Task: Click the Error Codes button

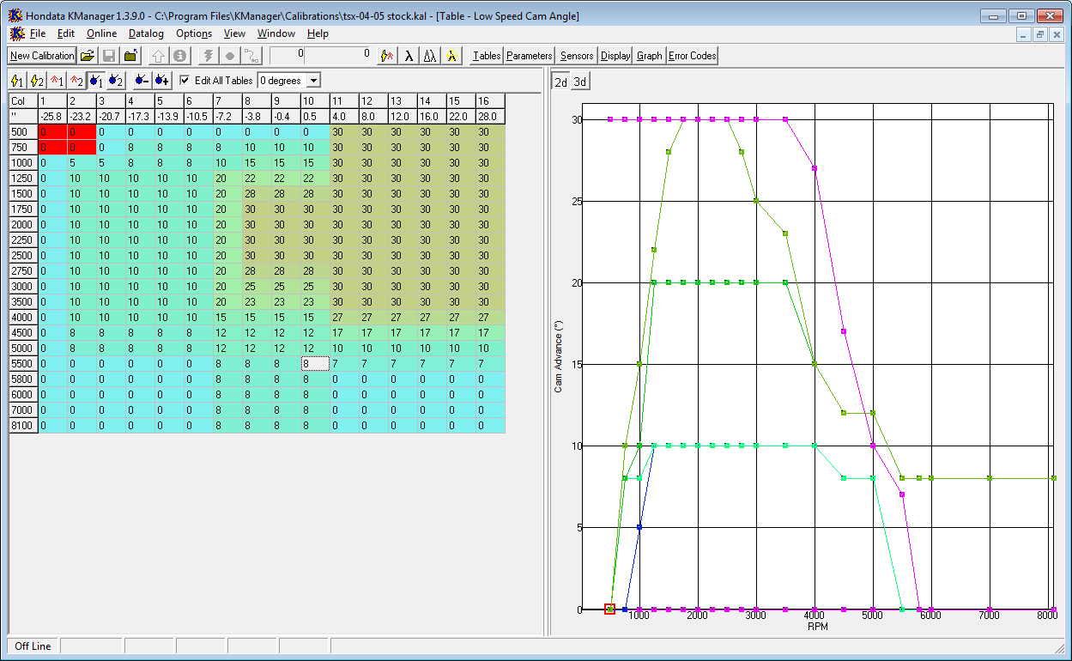Action: [692, 56]
